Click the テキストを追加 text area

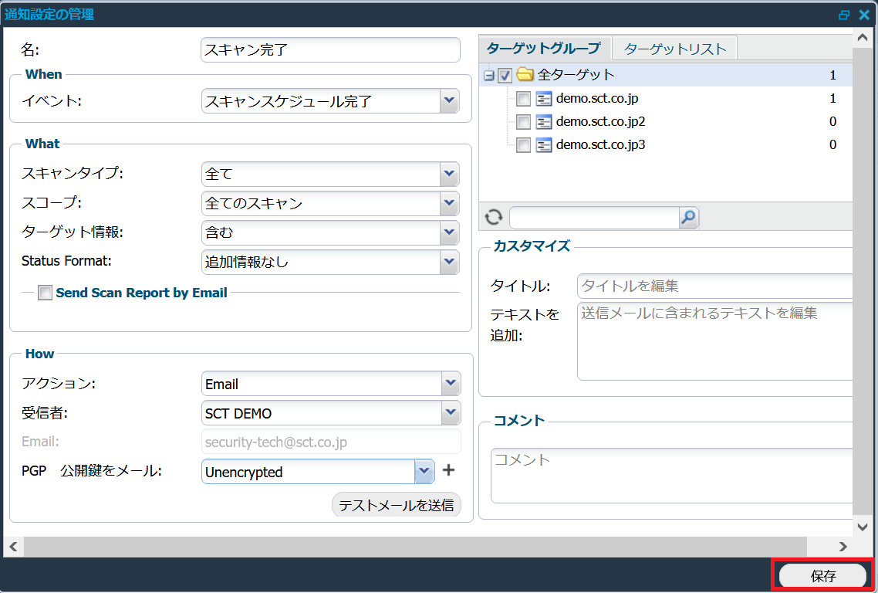point(715,341)
